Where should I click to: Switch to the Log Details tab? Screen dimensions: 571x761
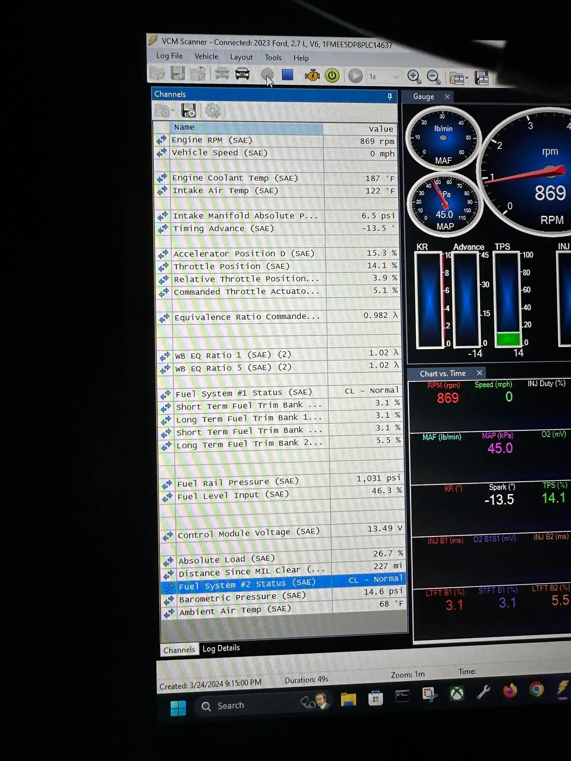pos(221,648)
